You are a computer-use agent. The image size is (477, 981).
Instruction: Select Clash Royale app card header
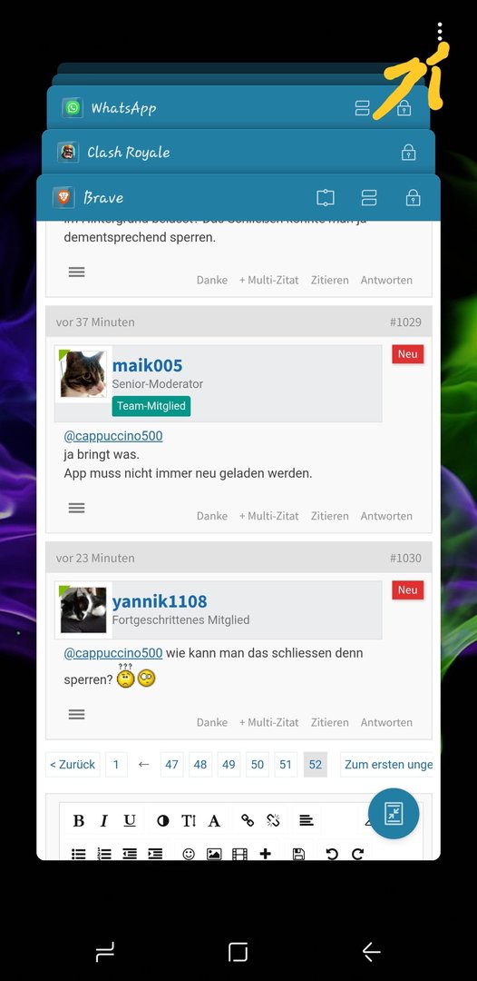[x=236, y=152]
